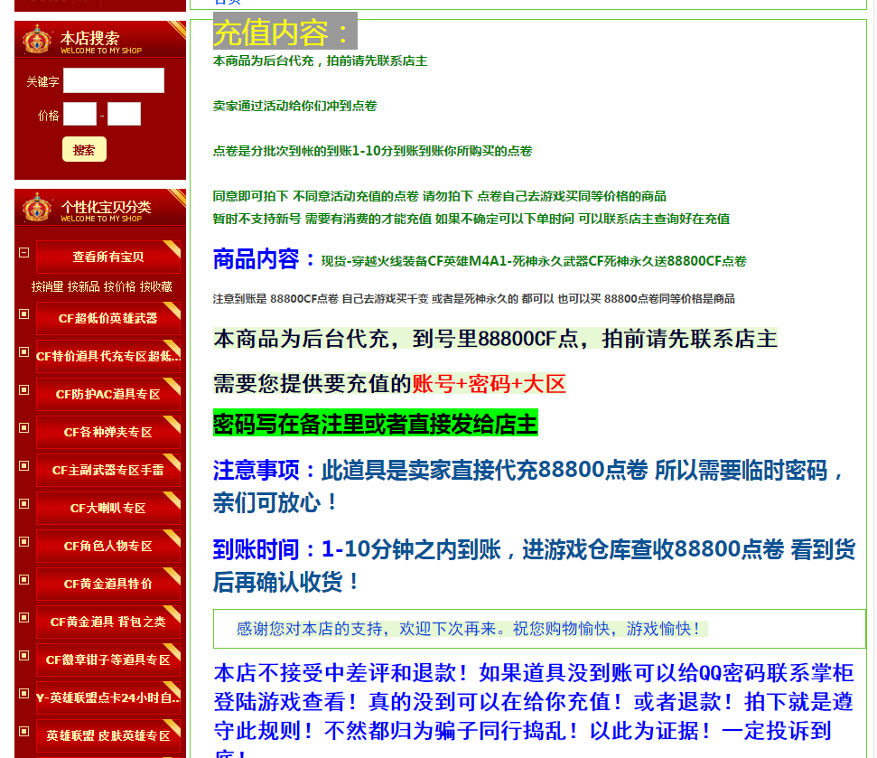This screenshot has width=877, height=758.
Task: Open 查看所有宝贝 category
Action: pos(108,257)
